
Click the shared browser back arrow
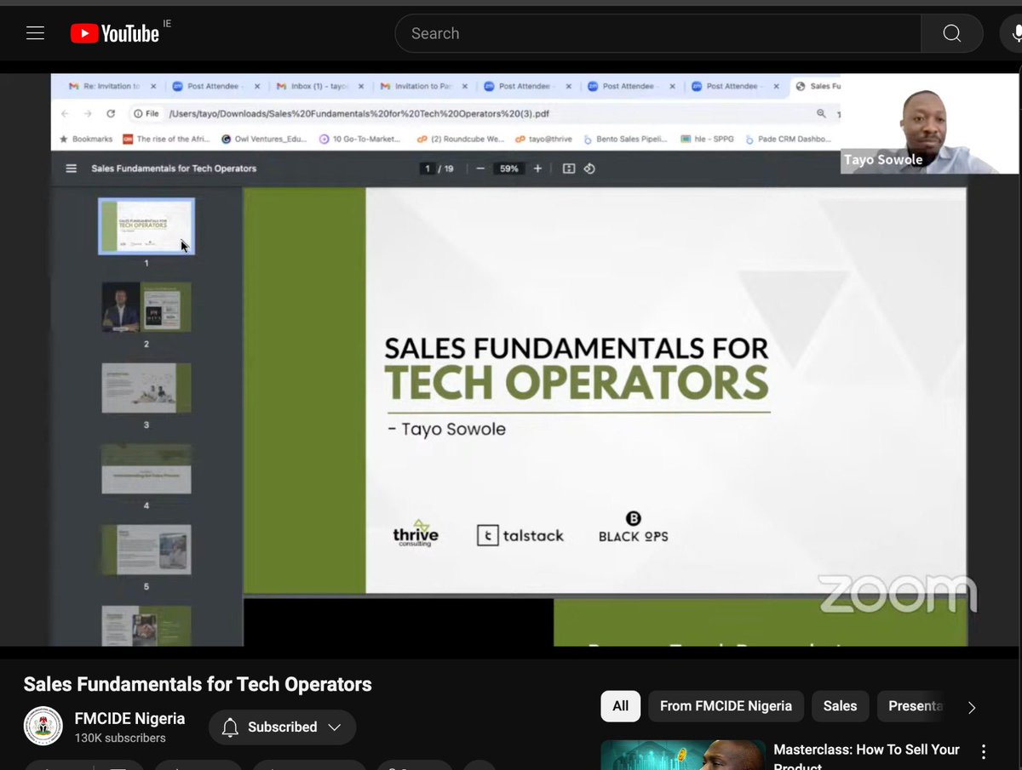pos(65,113)
